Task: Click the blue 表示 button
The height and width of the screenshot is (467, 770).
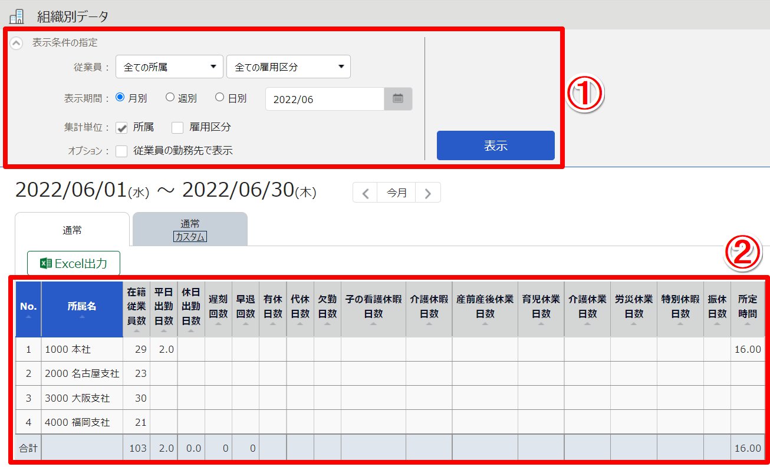Action: tap(495, 145)
